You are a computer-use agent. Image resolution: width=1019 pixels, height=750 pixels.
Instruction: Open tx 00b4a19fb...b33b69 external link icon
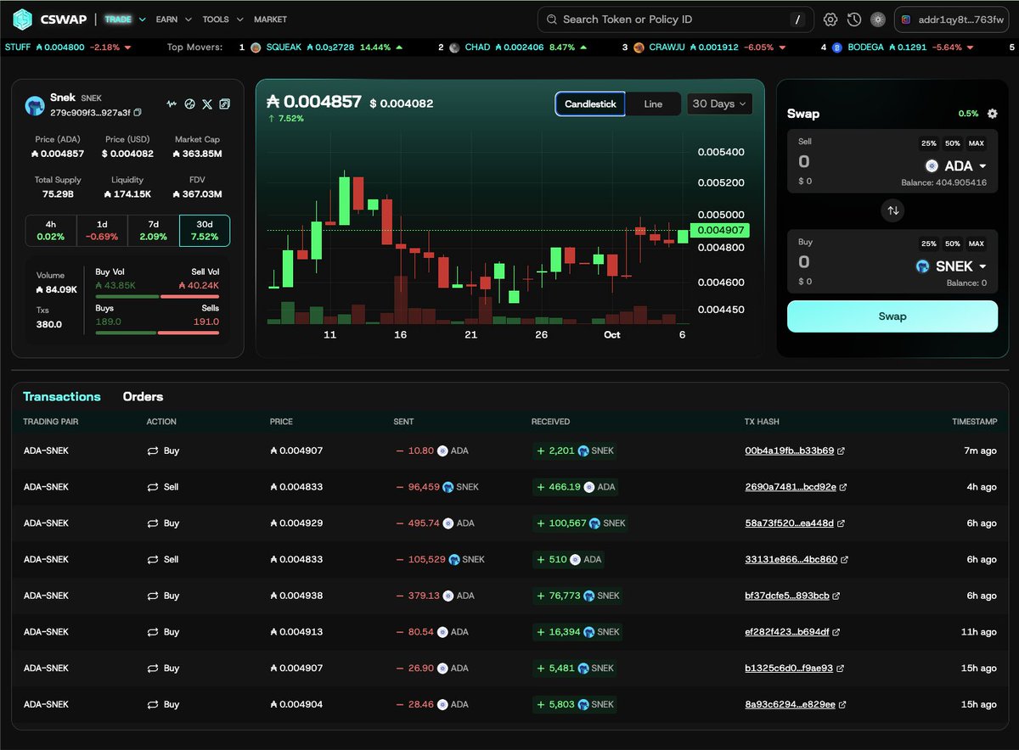(x=841, y=451)
